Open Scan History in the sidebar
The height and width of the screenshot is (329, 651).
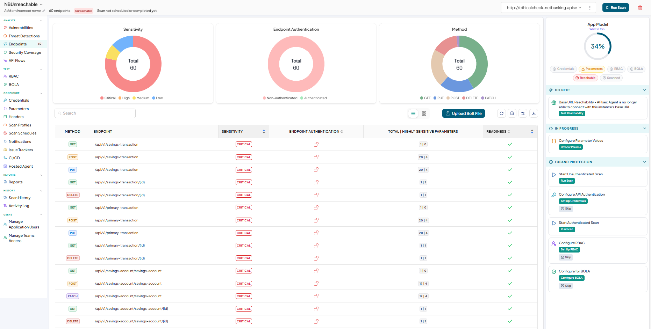coord(20,198)
